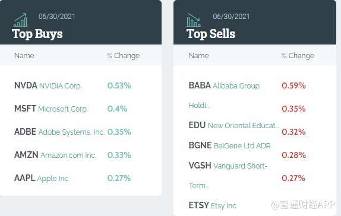
Task: Click the 0.53% change value for NVDA
Action: pos(119,85)
